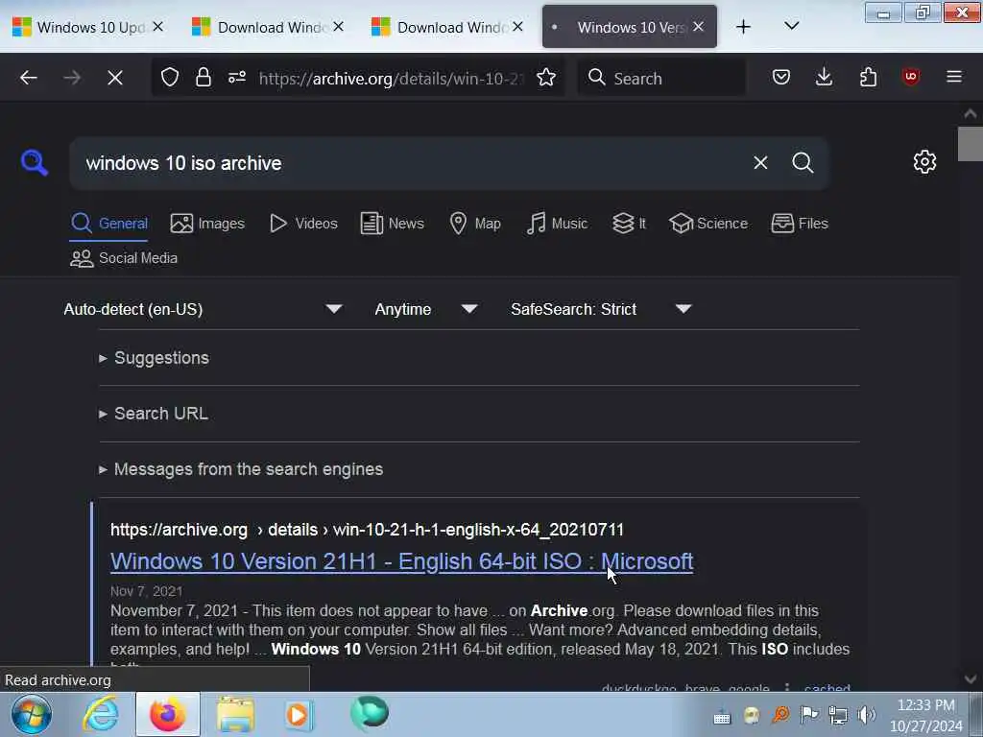Switch to second Download Windows tab

269,27
